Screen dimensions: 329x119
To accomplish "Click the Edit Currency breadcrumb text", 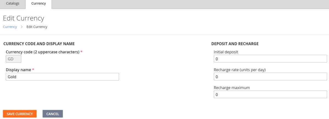I will tap(37, 27).
